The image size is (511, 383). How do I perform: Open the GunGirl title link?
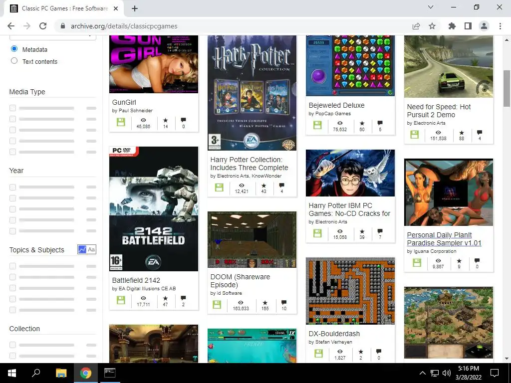(124, 102)
